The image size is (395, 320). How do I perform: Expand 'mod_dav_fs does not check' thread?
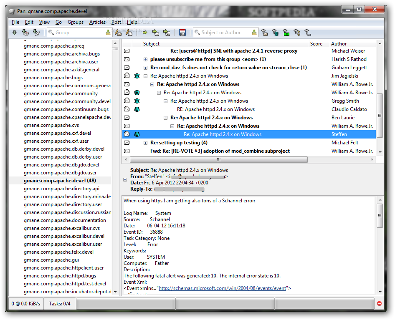[145, 68]
